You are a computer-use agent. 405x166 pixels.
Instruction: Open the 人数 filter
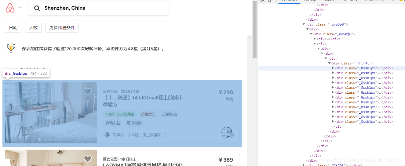[33, 28]
